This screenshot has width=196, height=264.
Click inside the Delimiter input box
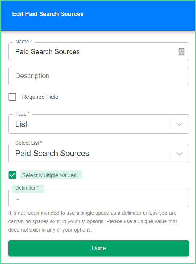click(x=99, y=198)
